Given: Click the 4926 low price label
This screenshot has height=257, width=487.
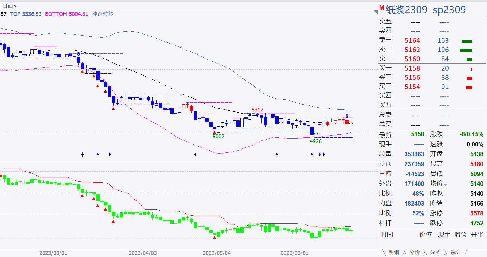Looking at the screenshot, I should (x=316, y=141).
